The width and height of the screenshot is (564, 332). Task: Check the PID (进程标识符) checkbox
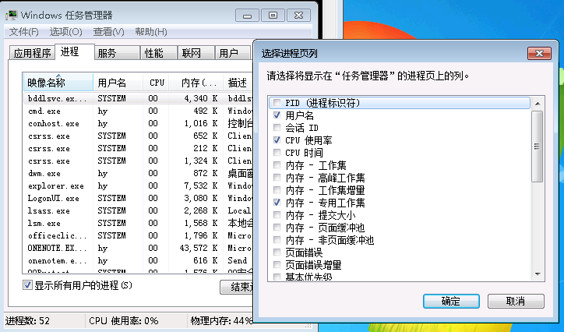277,103
